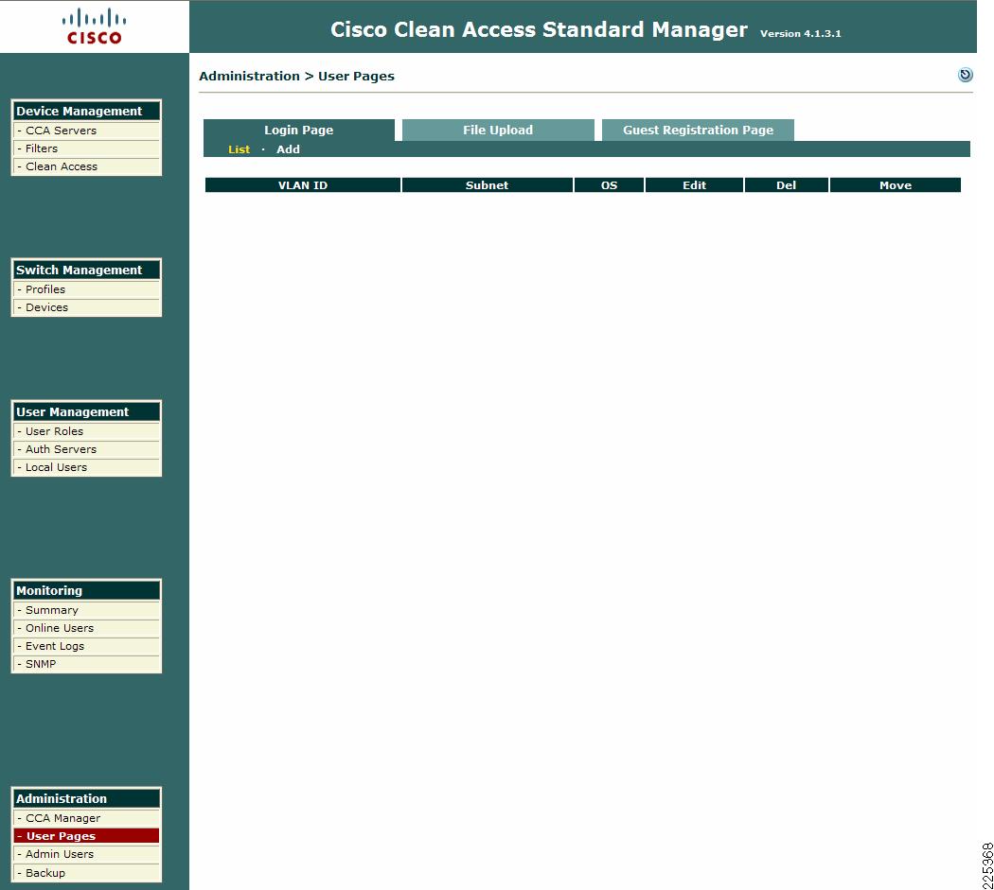994x890 pixels.
Task: Click the refresh icon beside User Pages heading
Action: [965, 75]
